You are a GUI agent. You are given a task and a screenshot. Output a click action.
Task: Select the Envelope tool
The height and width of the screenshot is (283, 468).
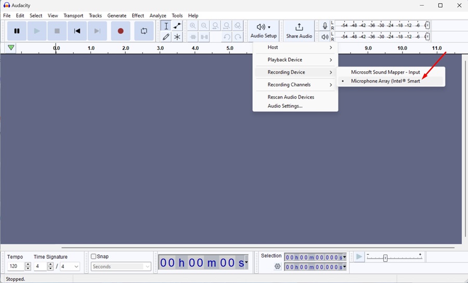click(x=177, y=26)
